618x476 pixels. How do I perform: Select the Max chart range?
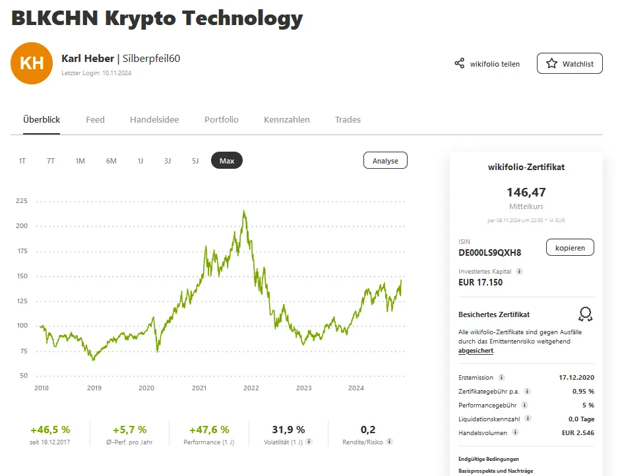(227, 160)
